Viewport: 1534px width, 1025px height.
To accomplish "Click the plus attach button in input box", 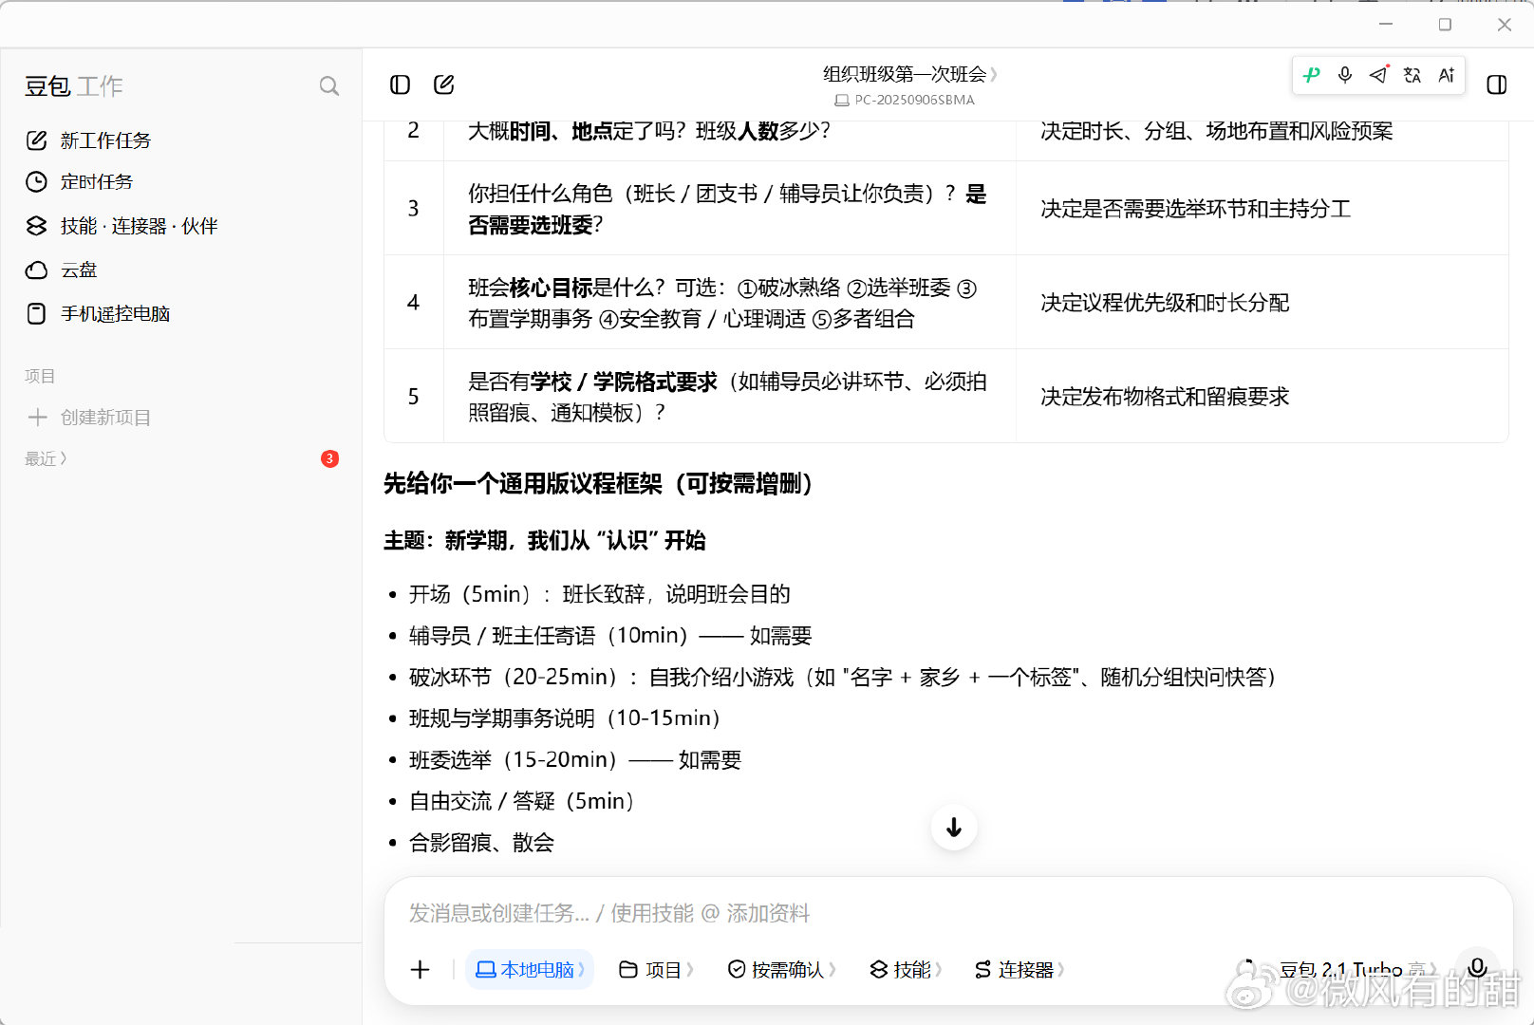I will pos(420,969).
